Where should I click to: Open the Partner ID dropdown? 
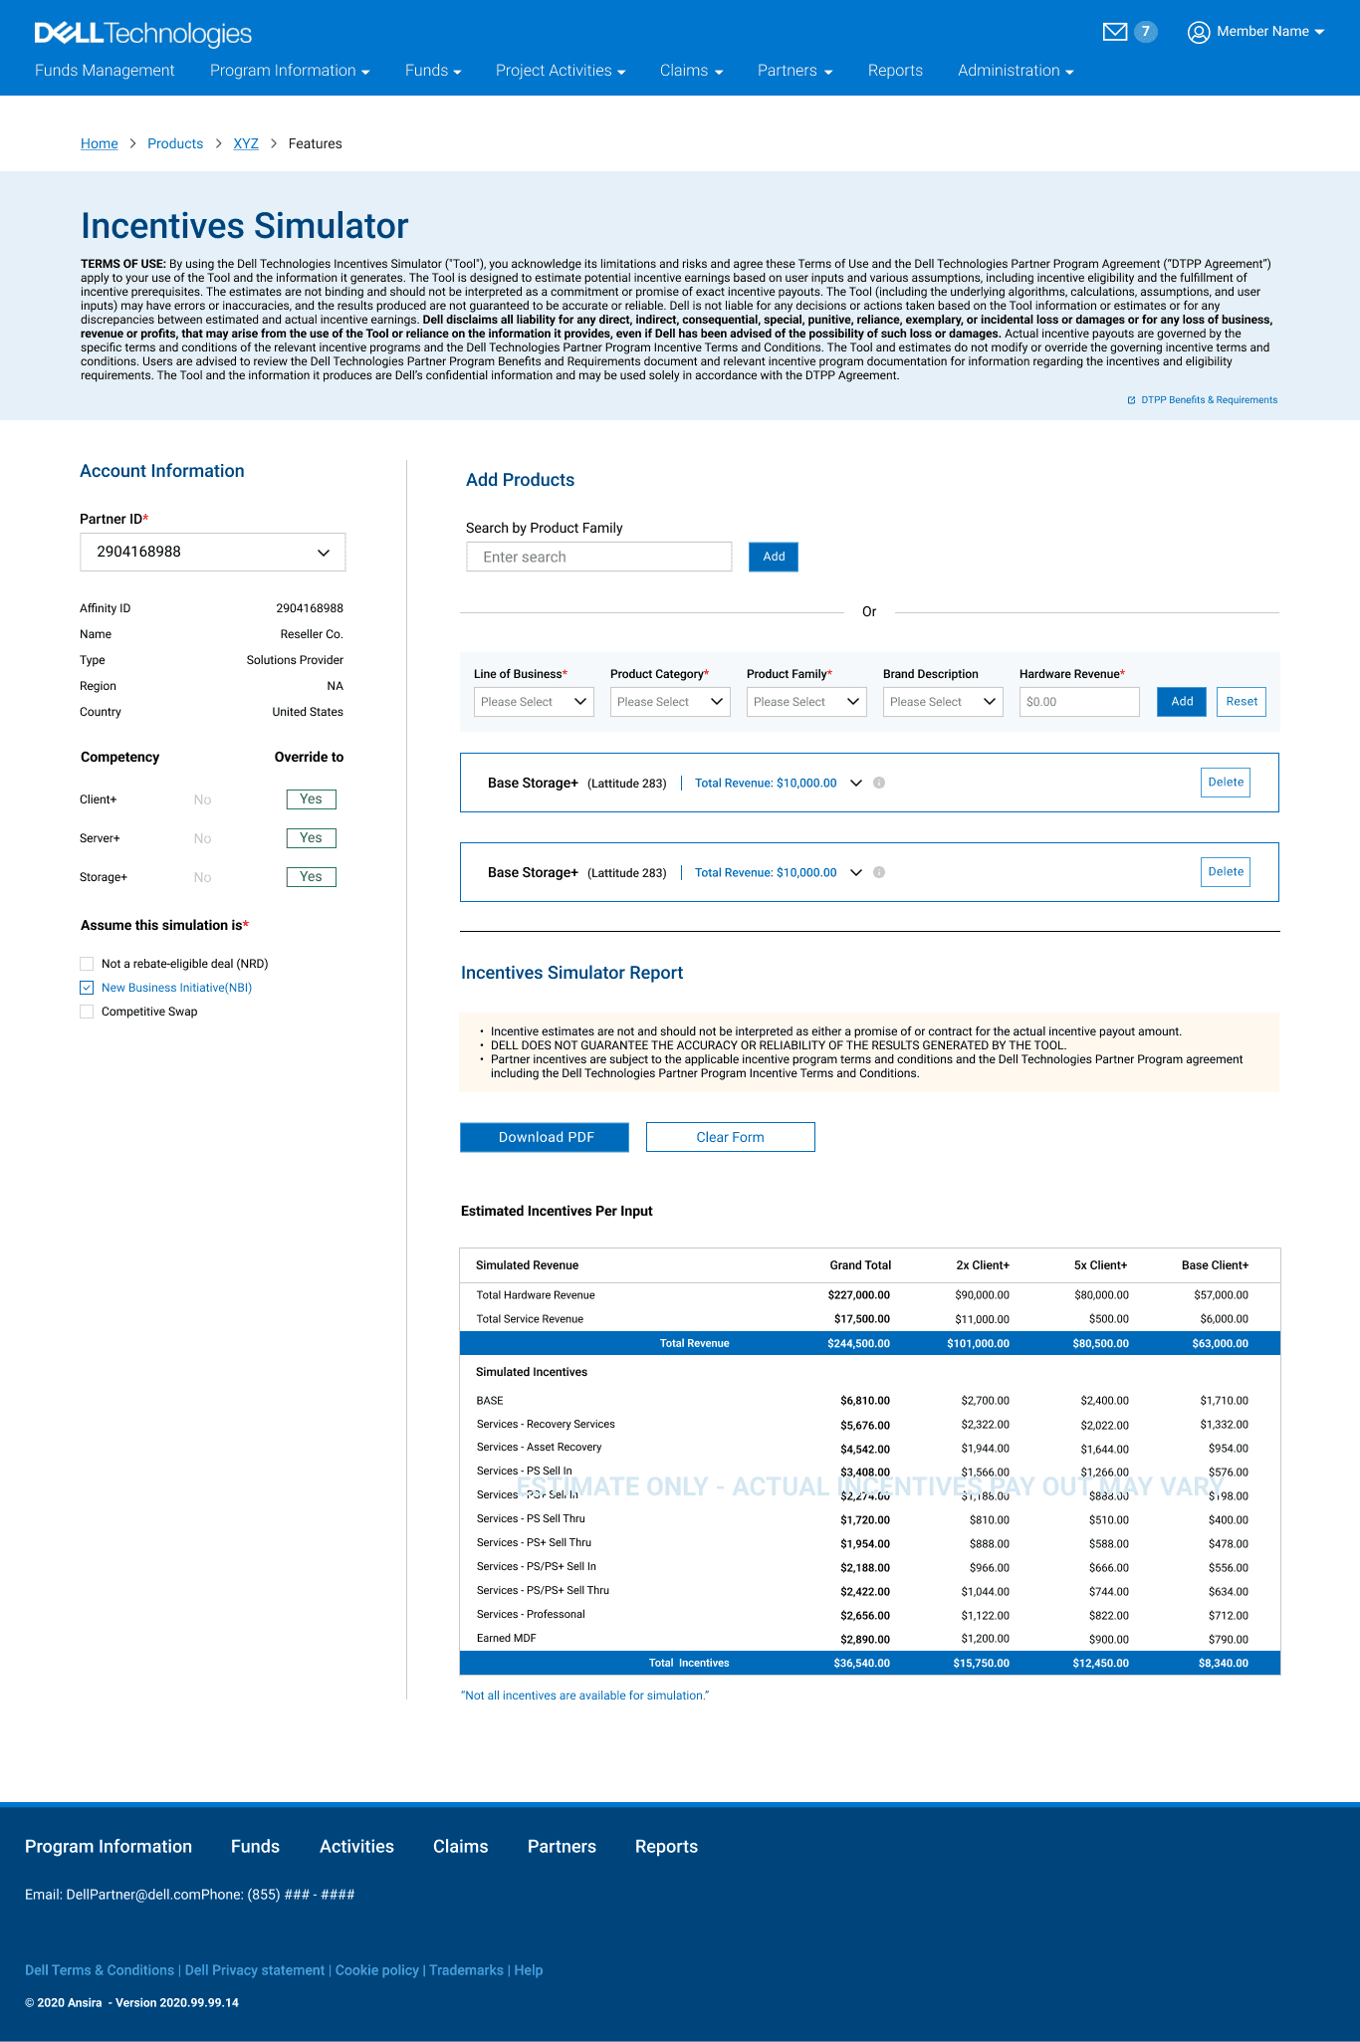[x=213, y=552]
